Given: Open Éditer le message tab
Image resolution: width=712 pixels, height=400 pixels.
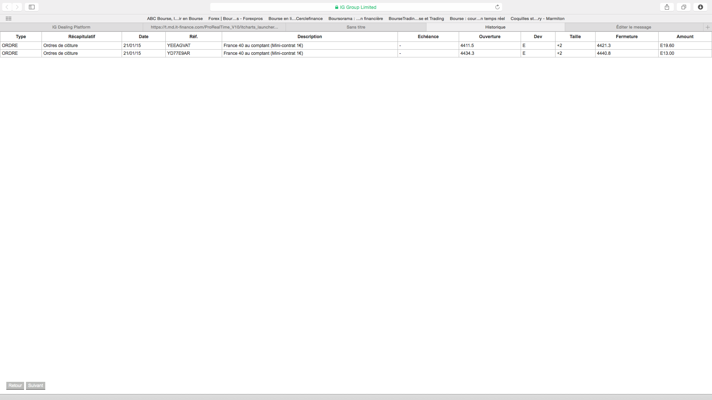Looking at the screenshot, I should pos(633,27).
